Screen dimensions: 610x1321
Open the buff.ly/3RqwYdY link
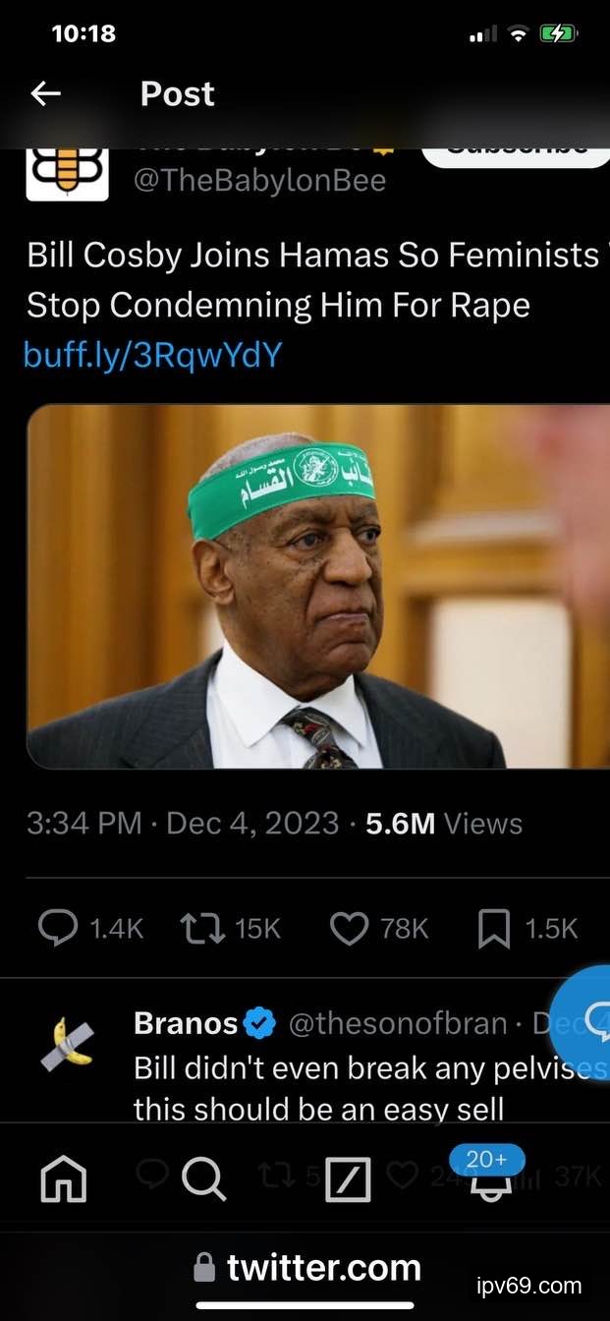(152, 354)
